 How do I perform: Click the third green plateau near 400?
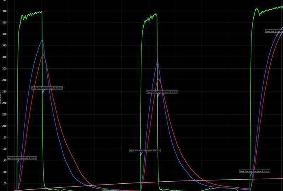267,10
